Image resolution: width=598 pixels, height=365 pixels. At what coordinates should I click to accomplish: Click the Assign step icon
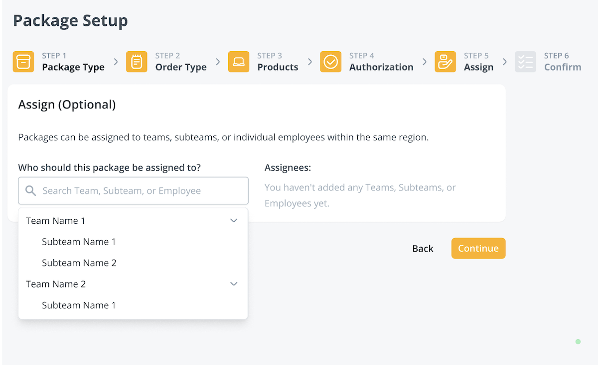[x=445, y=62]
